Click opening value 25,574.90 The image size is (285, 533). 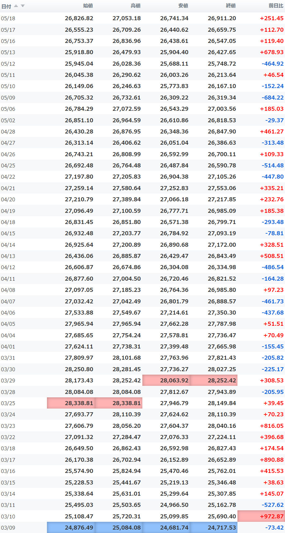click(79, 471)
